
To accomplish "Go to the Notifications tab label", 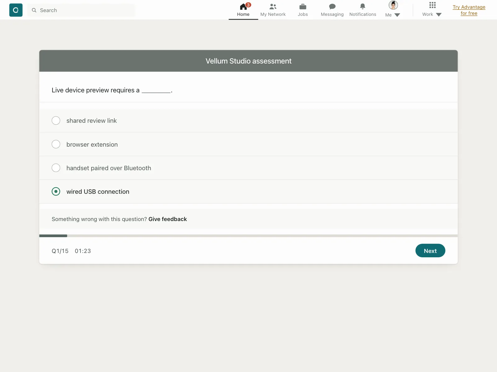I will [363, 14].
